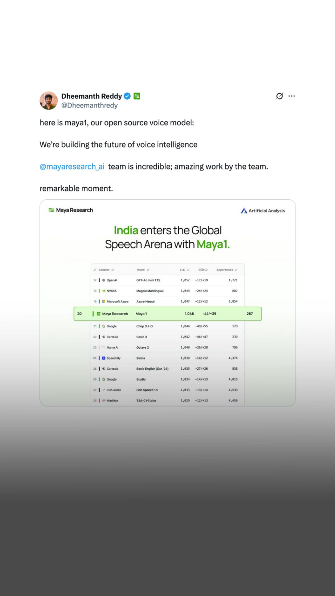
Task: Click the green organization badge next to the checkmark
Action: pos(136,96)
